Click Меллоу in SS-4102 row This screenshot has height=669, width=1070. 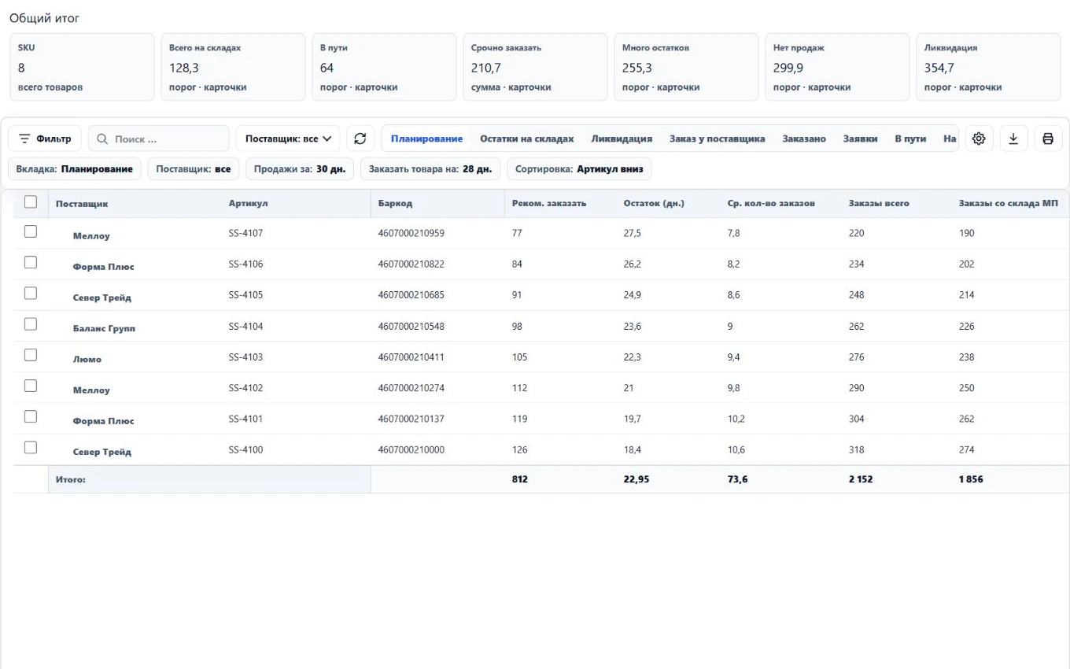point(91,390)
